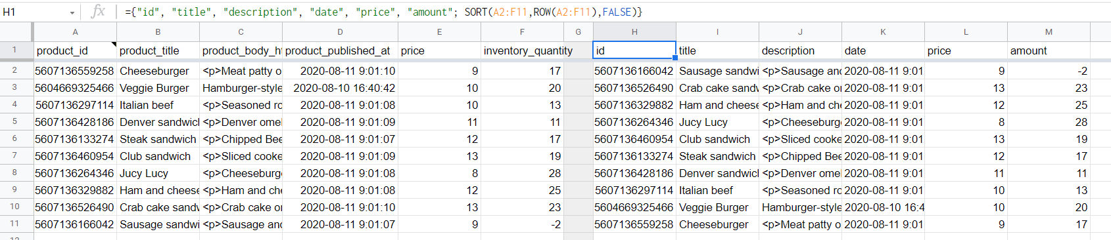Select column J header

point(800,31)
